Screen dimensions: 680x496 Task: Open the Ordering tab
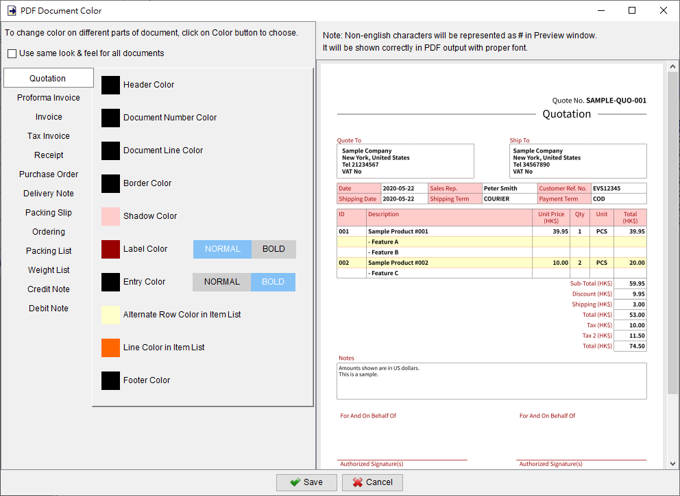[x=48, y=231]
